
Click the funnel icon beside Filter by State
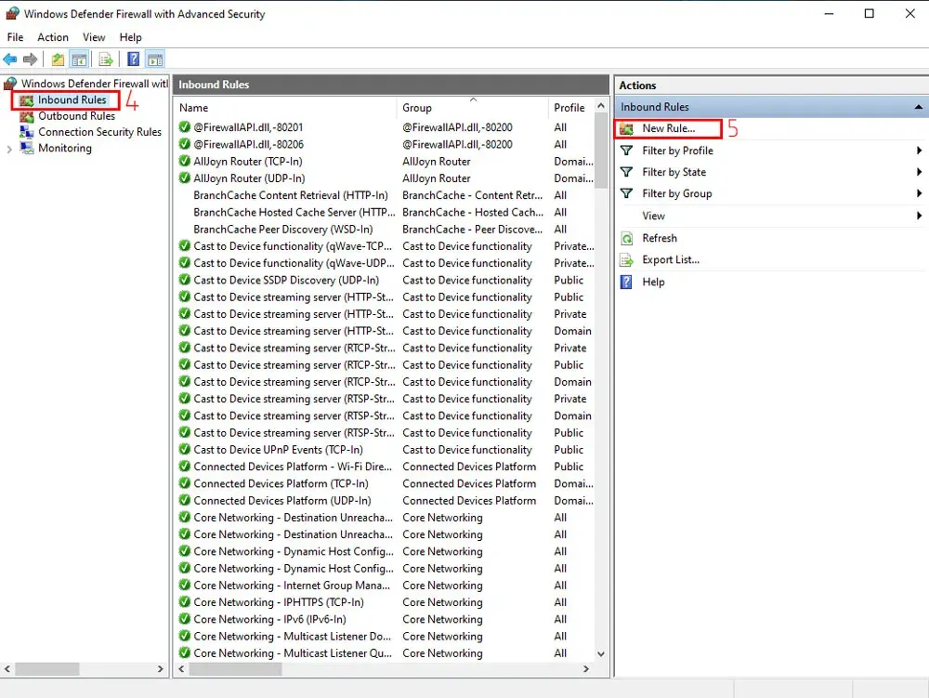[x=626, y=172]
